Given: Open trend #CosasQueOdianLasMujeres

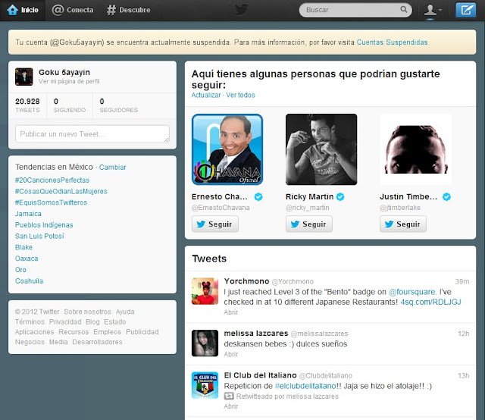Looking at the screenshot, I should [x=61, y=191].
